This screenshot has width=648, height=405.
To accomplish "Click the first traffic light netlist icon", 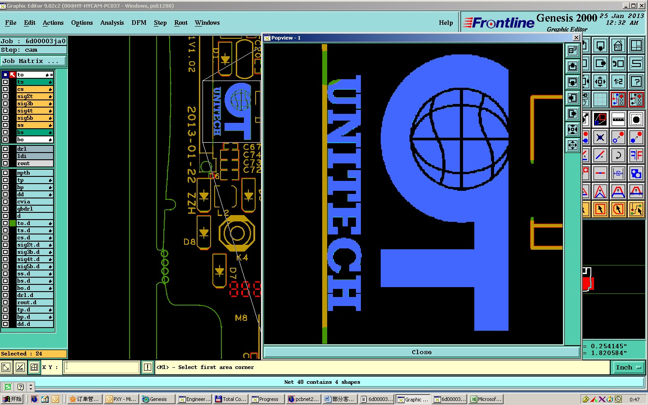I will (x=618, y=99).
